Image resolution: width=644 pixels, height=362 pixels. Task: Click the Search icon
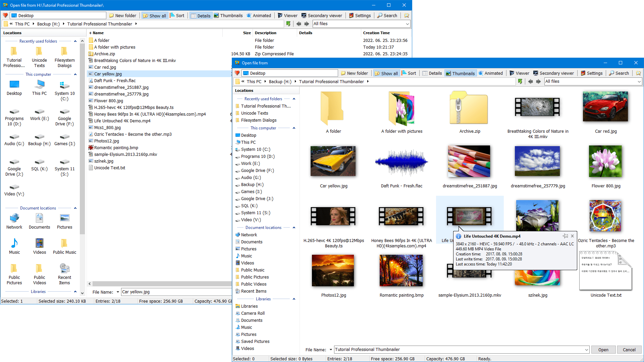[x=619, y=73]
